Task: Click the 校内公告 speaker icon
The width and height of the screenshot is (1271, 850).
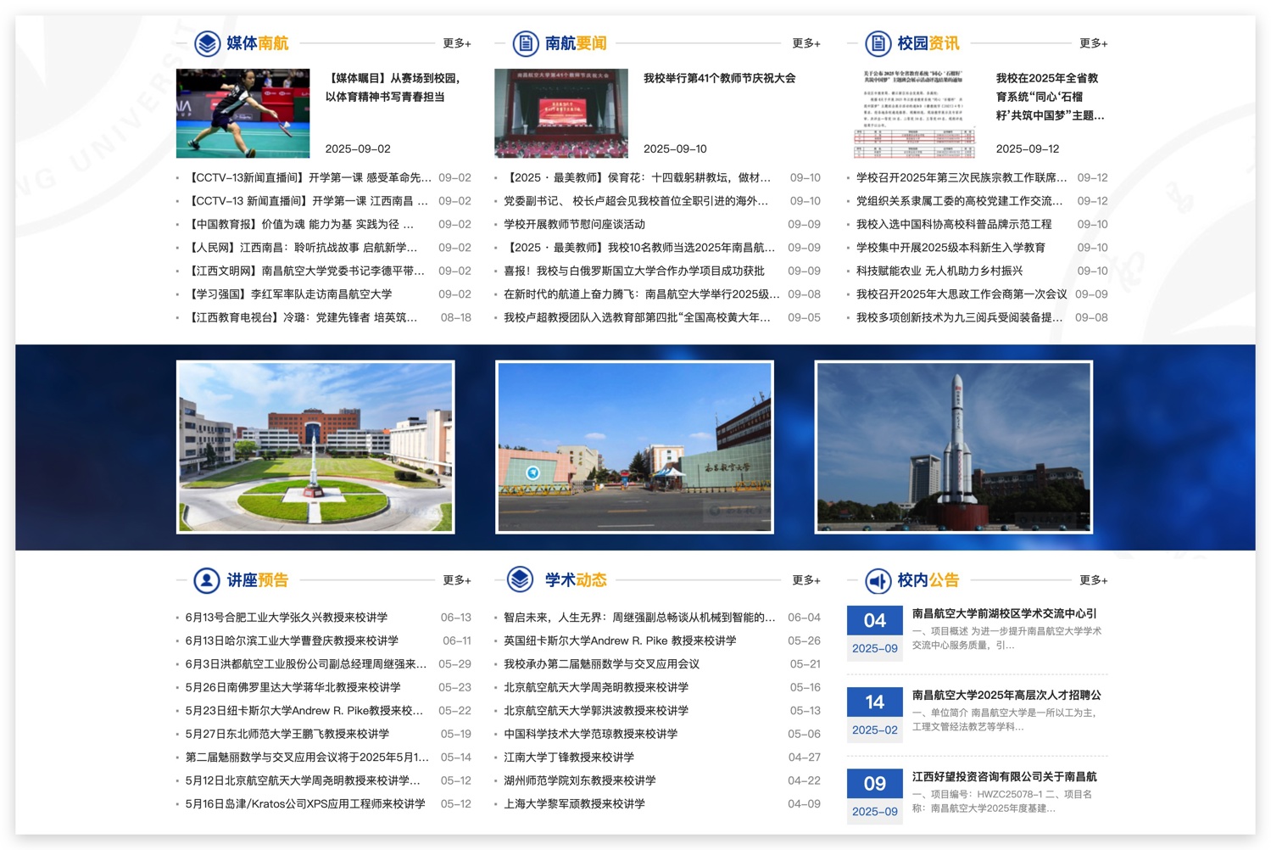Action: [878, 580]
